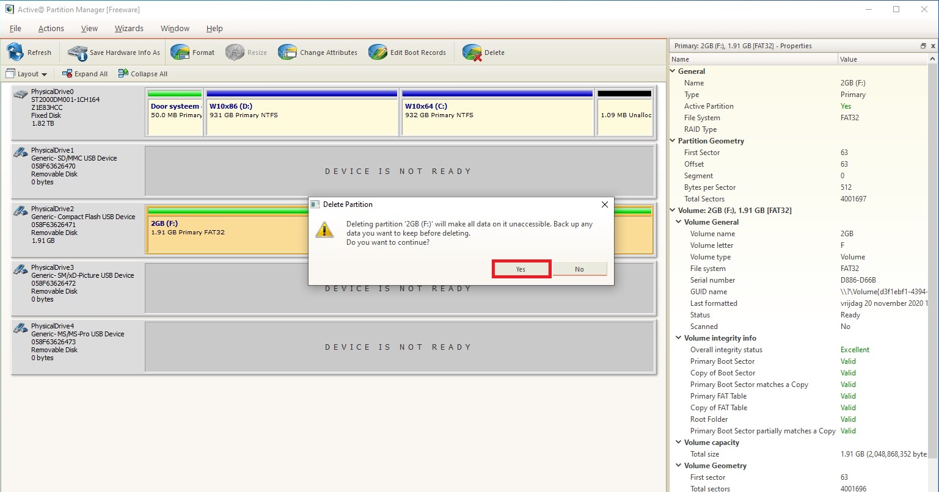Collapse the General properties section
Viewport: 939px width, 492px height.
click(x=673, y=71)
